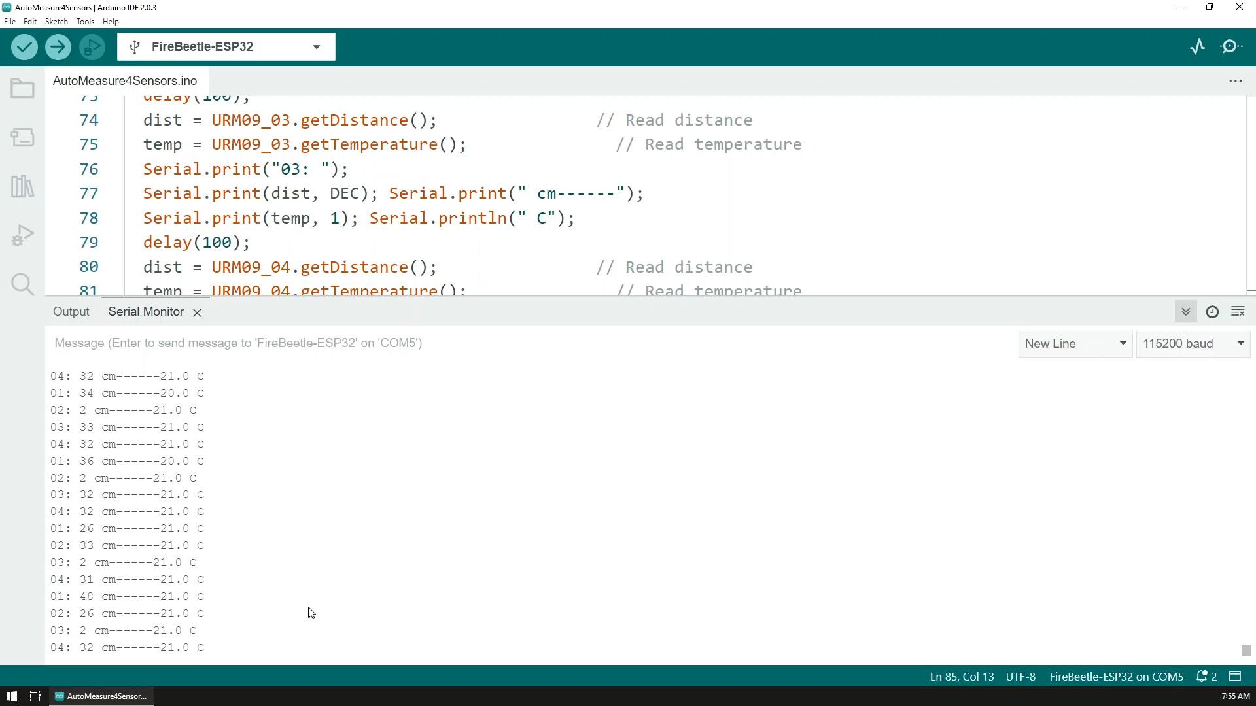Click the Serial.print("03: ") code line
The width and height of the screenshot is (1256, 706).
(246, 169)
